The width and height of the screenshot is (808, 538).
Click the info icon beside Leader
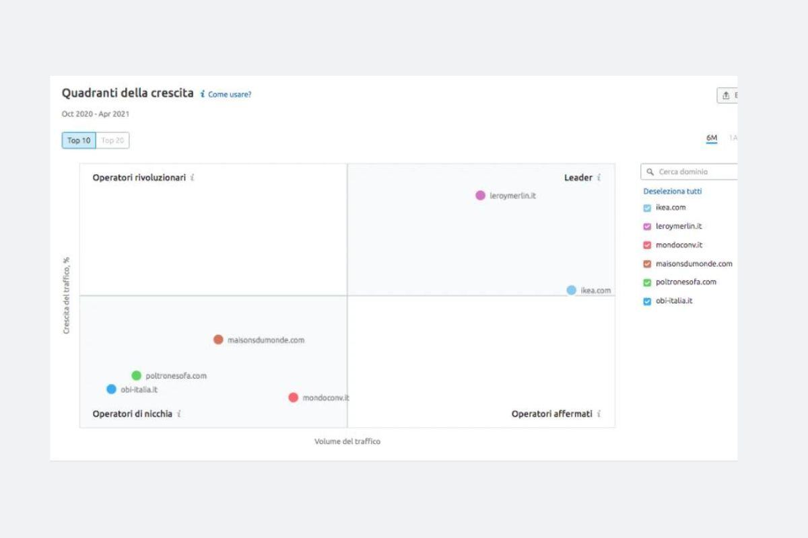point(599,178)
